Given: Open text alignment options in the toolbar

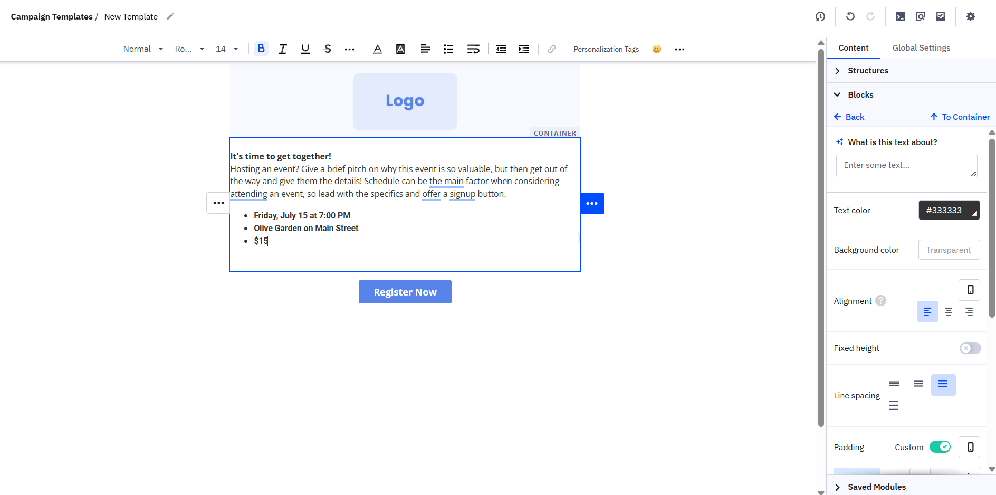Looking at the screenshot, I should (425, 49).
